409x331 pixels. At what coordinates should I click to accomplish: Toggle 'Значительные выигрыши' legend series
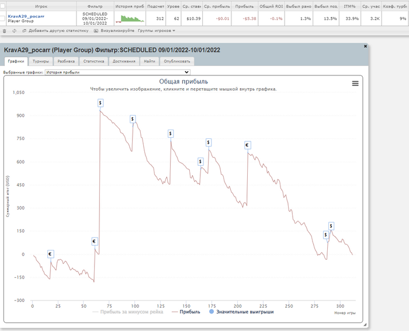click(x=241, y=312)
